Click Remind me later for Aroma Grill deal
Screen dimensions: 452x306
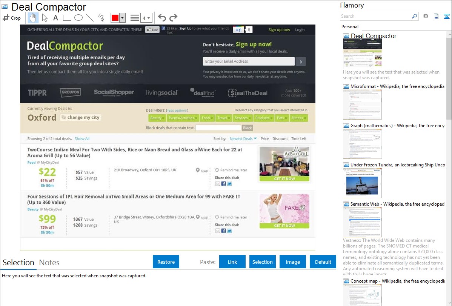point(231,170)
